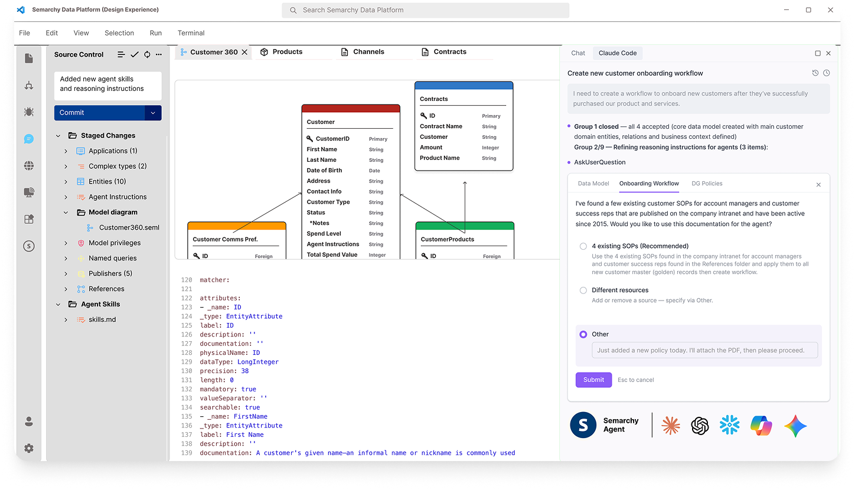Switch to the Chat tab
Screen dimensions: 855x490
pyautogui.click(x=578, y=53)
